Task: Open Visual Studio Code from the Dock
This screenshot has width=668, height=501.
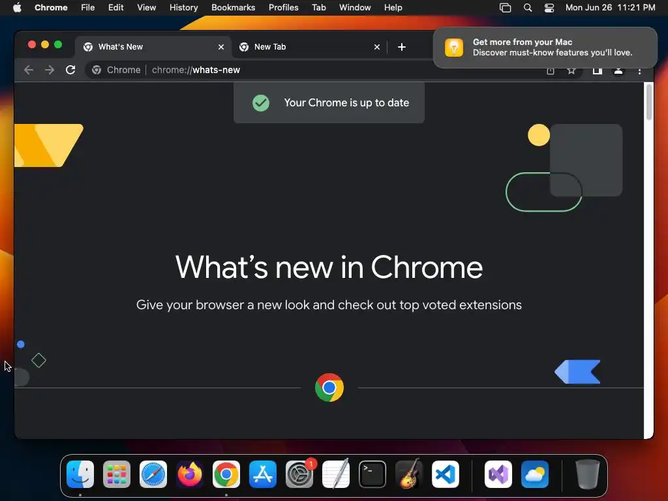Action: [x=445, y=474]
